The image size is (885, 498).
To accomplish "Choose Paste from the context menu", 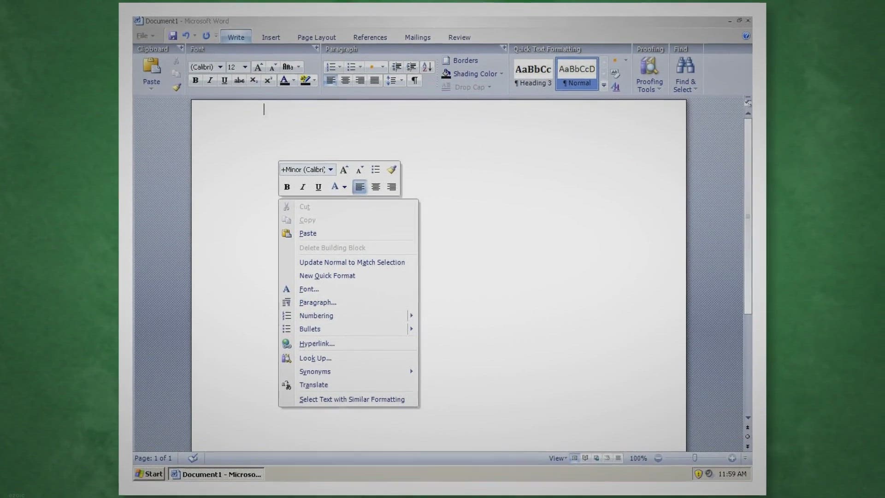I will [348, 233].
